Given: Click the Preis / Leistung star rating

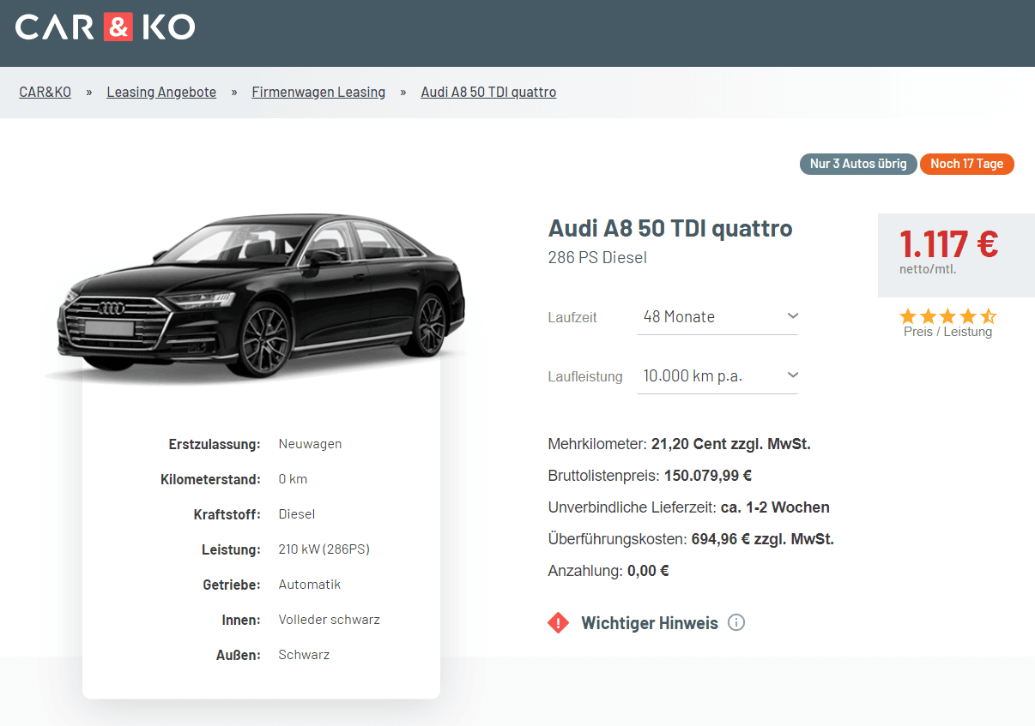Looking at the screenshot, I should [947, 316].
